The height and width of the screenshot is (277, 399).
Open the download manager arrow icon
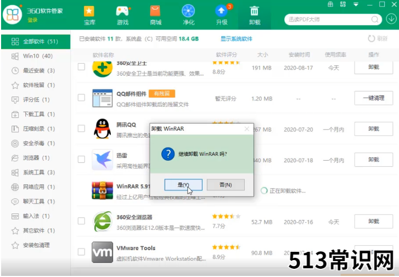(391, 19)
